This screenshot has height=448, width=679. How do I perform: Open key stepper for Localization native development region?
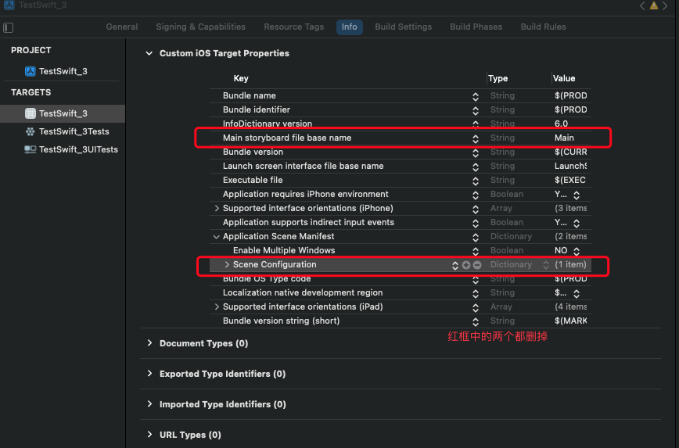click(476, 293)
